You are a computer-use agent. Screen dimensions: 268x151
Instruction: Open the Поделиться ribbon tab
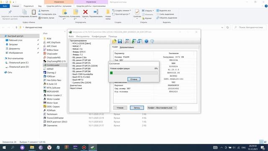[x=28, y=6]
